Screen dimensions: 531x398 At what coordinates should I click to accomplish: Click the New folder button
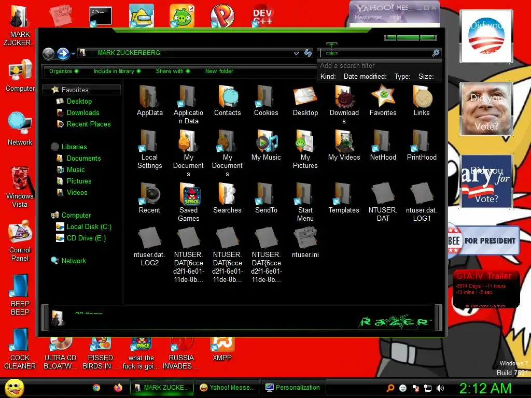coord(219,71)
